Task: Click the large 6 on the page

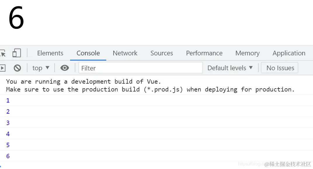Action: coord(16,18)
